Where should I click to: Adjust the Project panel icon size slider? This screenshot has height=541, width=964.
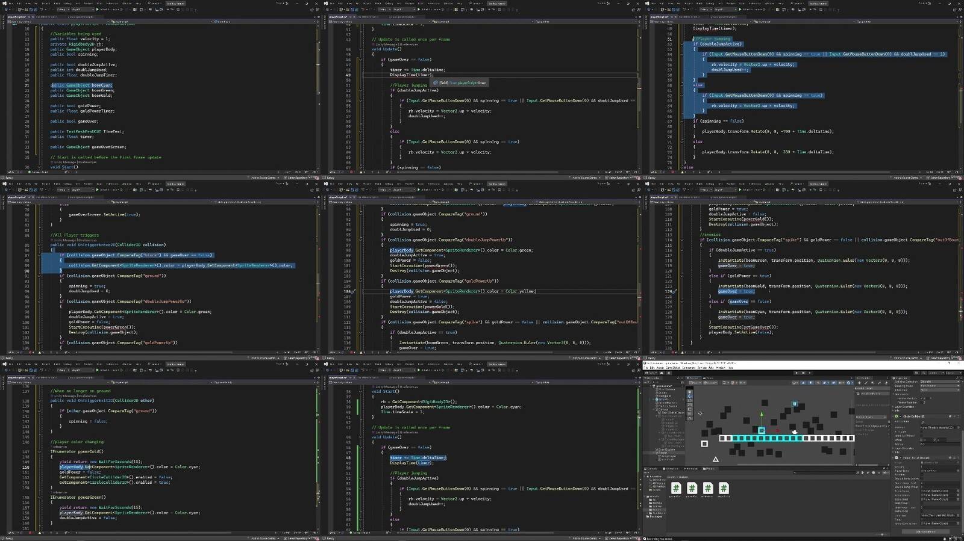(x=881, y=534)
